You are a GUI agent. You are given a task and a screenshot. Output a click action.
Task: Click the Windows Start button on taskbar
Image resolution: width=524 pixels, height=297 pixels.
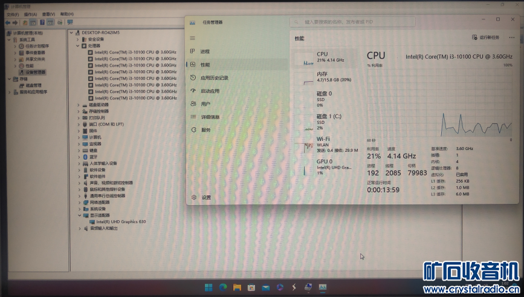[x=209, y=287]
